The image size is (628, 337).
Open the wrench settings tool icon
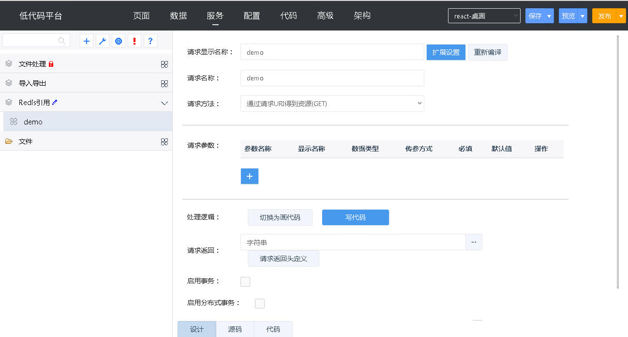[103, 41]
